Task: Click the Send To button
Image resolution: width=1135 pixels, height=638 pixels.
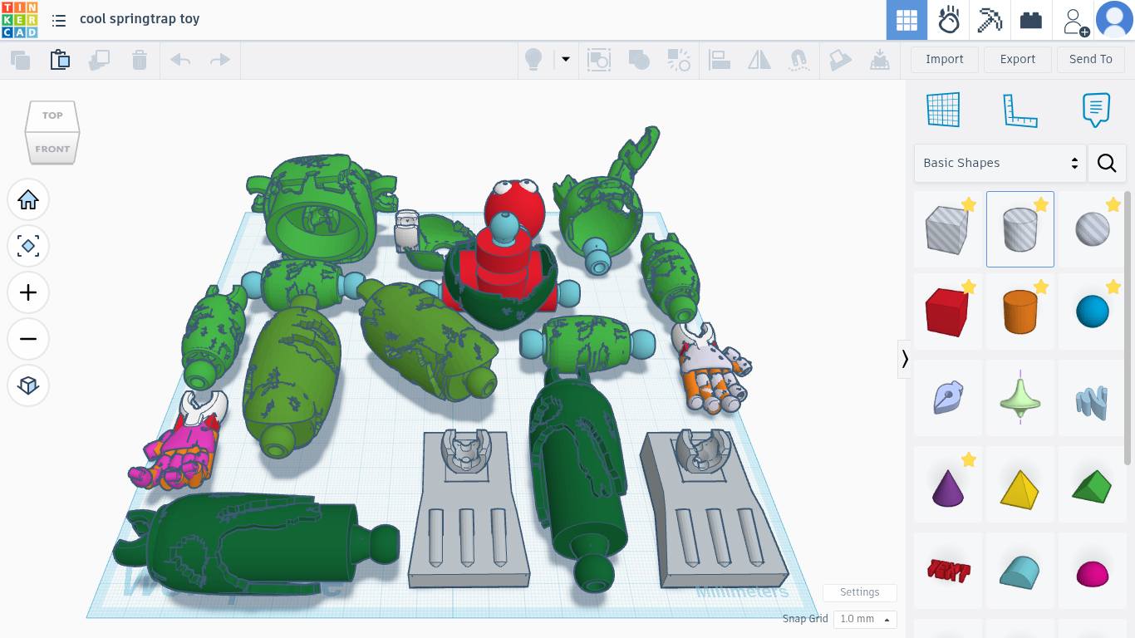Action: (x=1091, y=60)
